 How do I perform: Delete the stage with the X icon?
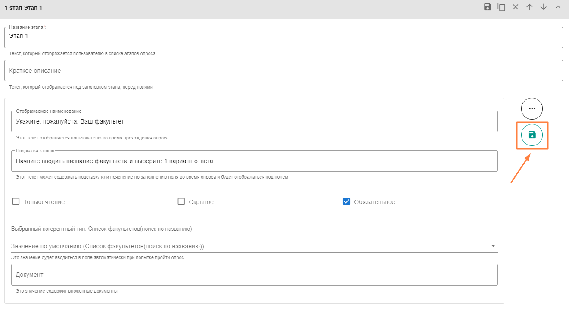pyautogui.click(x=515, y=7)
